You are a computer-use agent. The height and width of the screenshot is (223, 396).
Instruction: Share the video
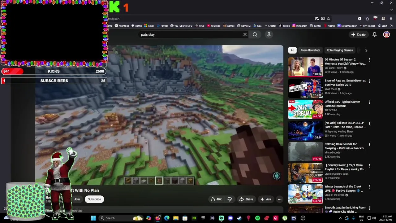tap(246, 199)
